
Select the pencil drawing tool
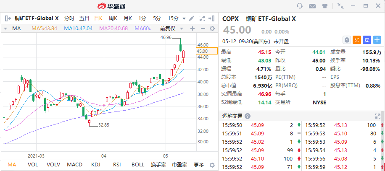(192, 18)
